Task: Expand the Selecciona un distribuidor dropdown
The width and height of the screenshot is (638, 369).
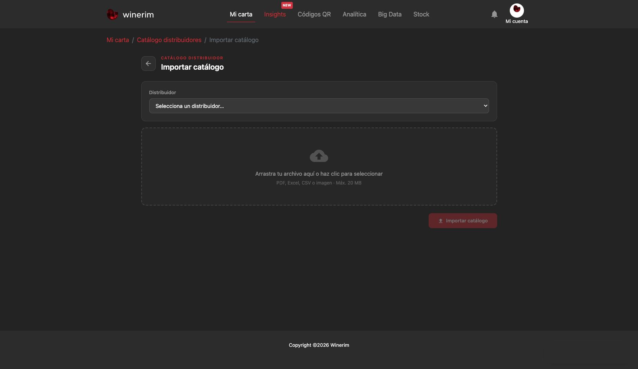Action: 319,106
